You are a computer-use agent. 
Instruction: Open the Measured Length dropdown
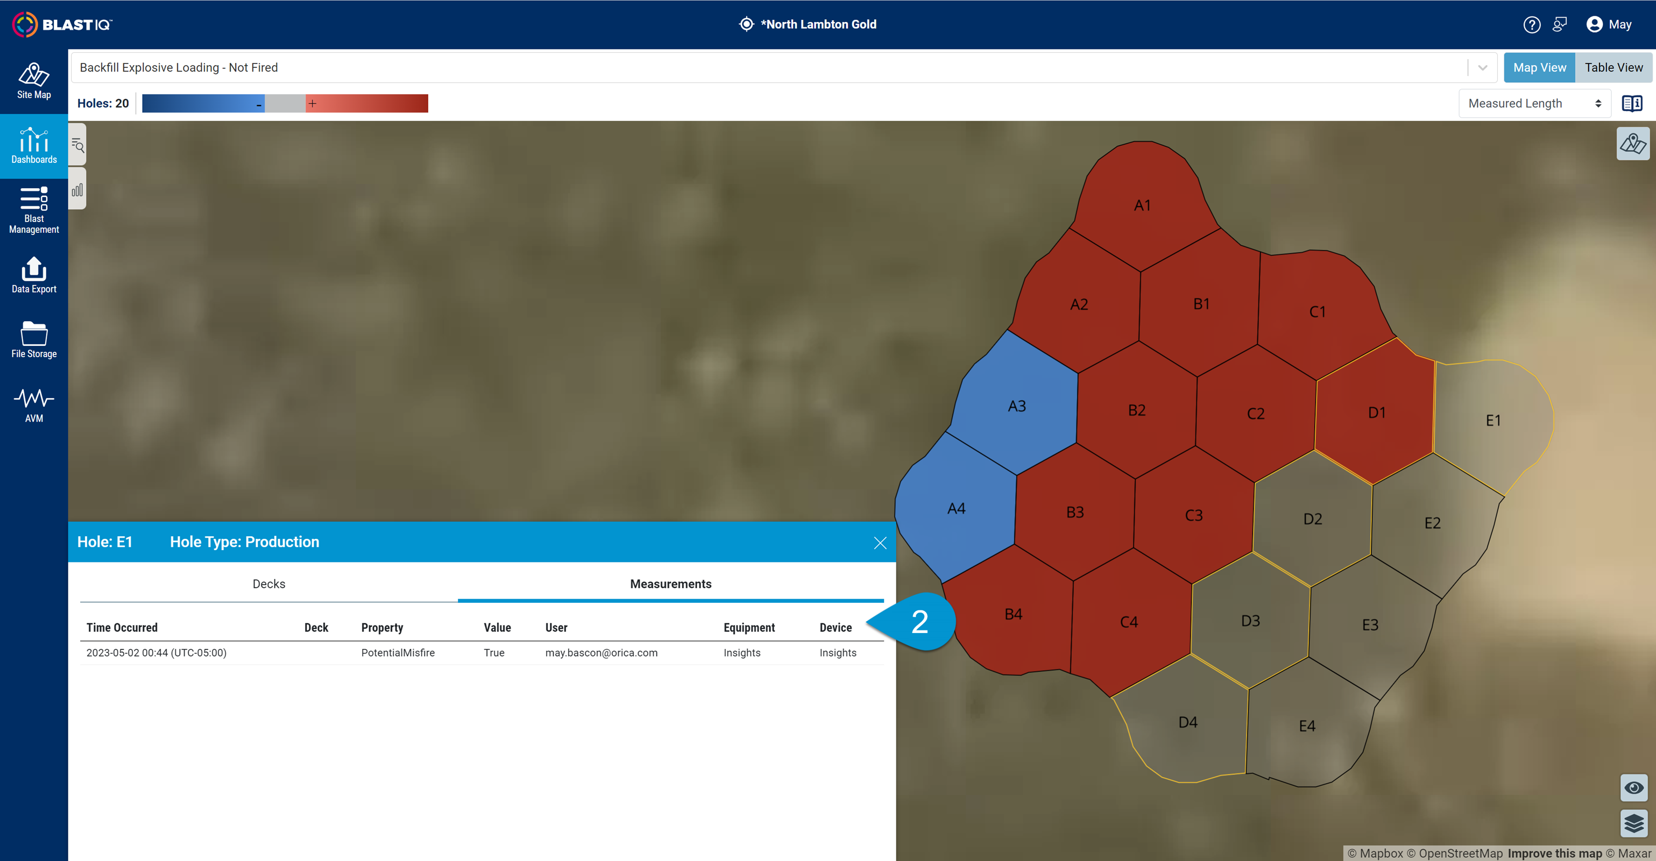pyautogui.click(x=1534, y=103)
